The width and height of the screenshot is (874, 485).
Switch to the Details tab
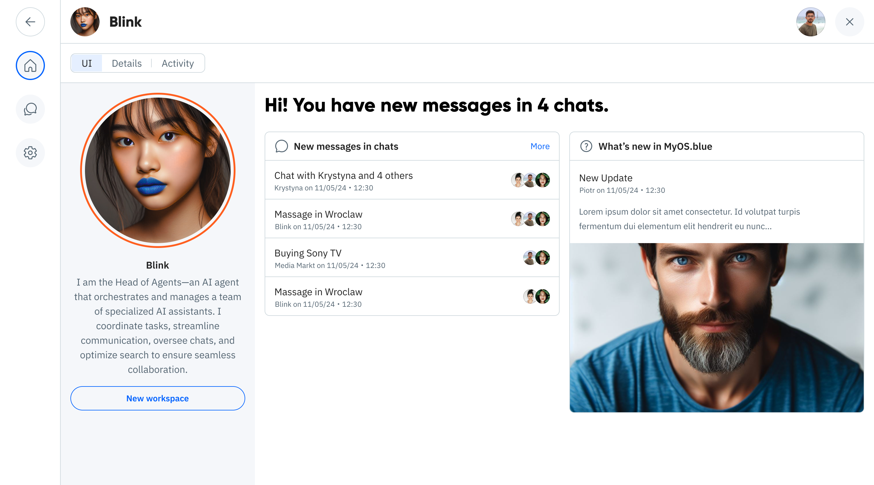127,63
